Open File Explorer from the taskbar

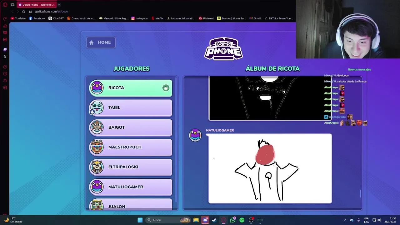(196, 220)
